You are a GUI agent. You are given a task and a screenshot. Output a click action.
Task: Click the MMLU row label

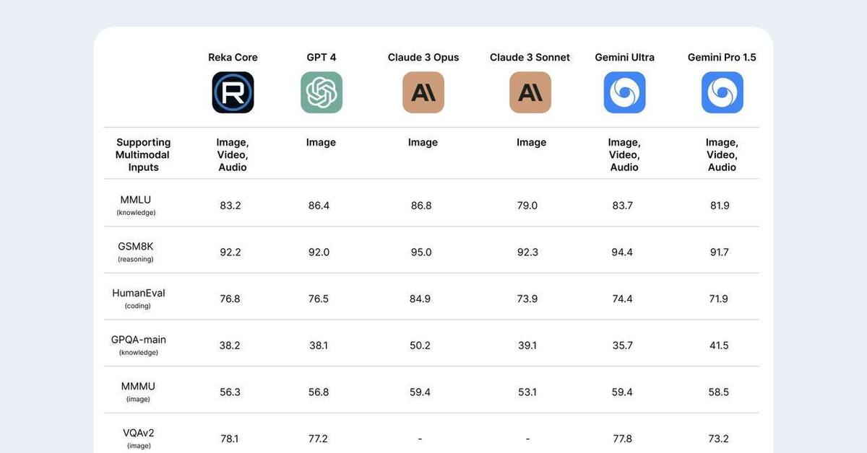coord(136,200)
